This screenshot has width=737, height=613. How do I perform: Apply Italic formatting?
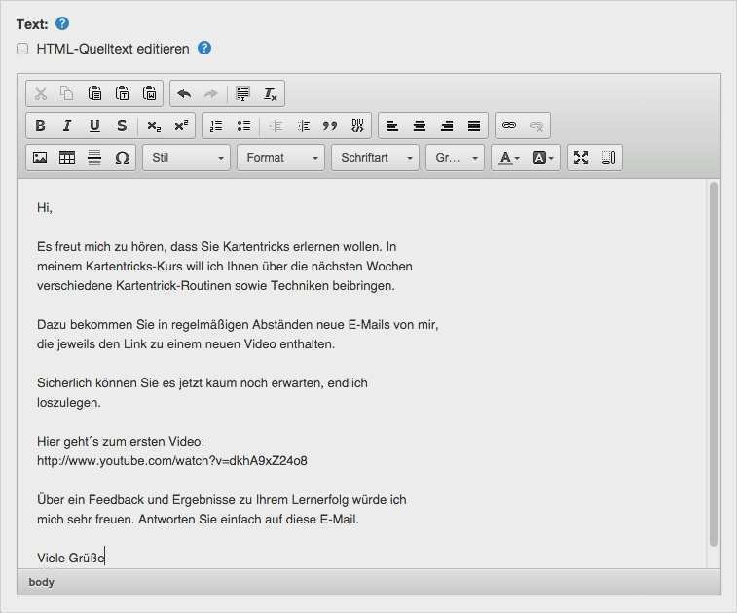(67, 126)
